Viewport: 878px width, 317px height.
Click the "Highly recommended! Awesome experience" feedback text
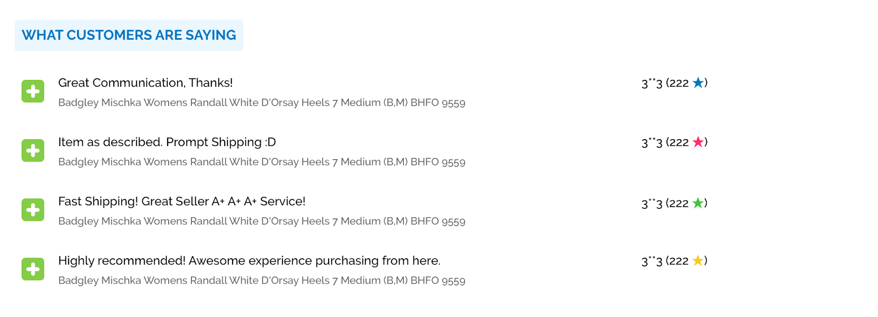pos(249,261)
